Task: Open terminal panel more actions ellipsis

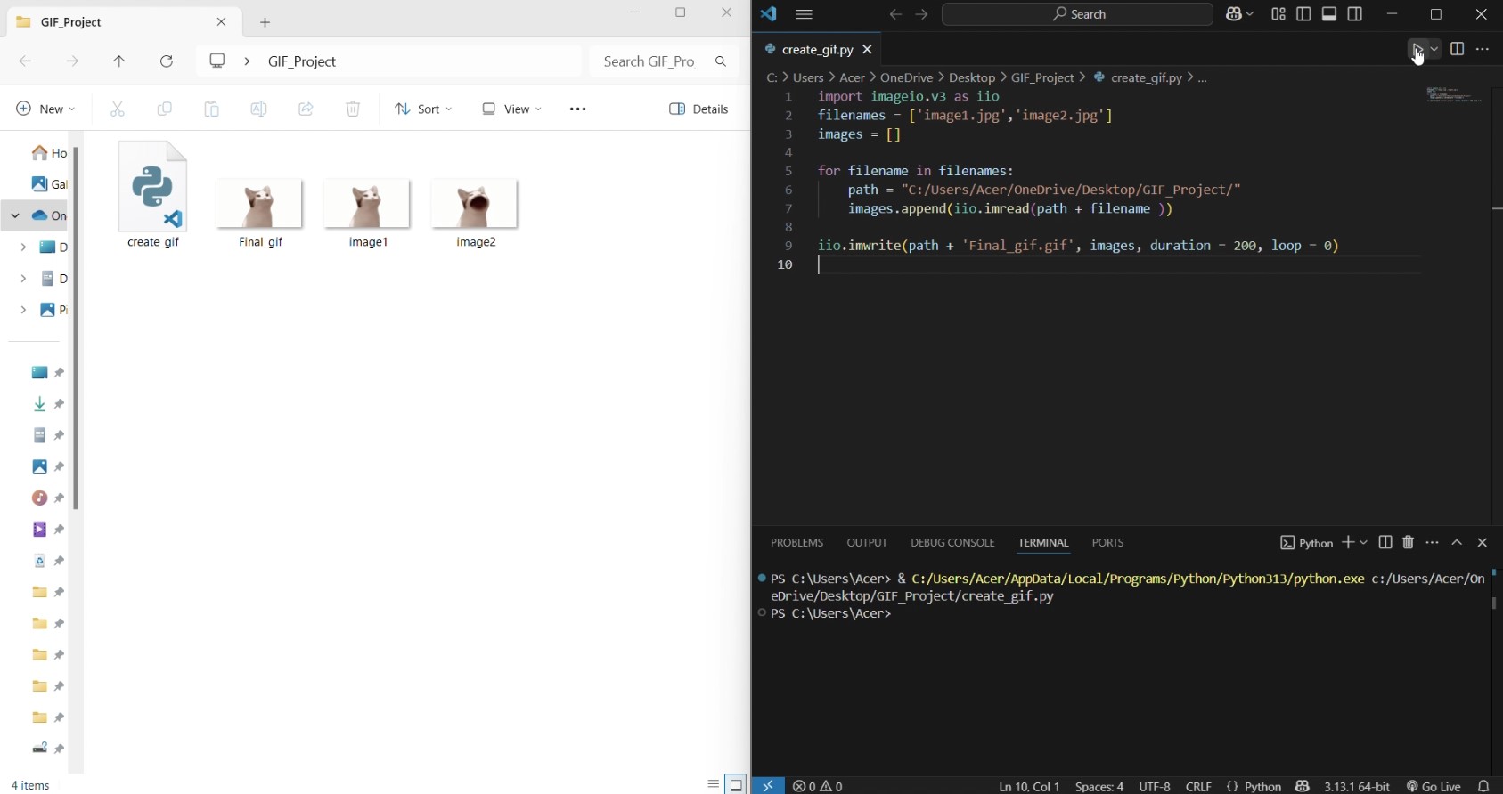Action: (x=1433, y=542)
